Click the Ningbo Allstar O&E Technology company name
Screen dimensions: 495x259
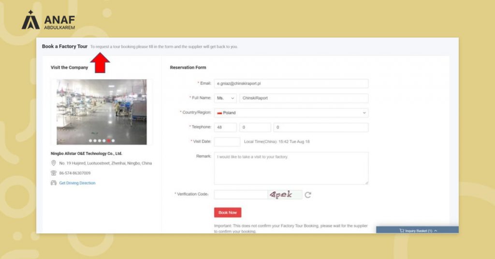(86, 154)
